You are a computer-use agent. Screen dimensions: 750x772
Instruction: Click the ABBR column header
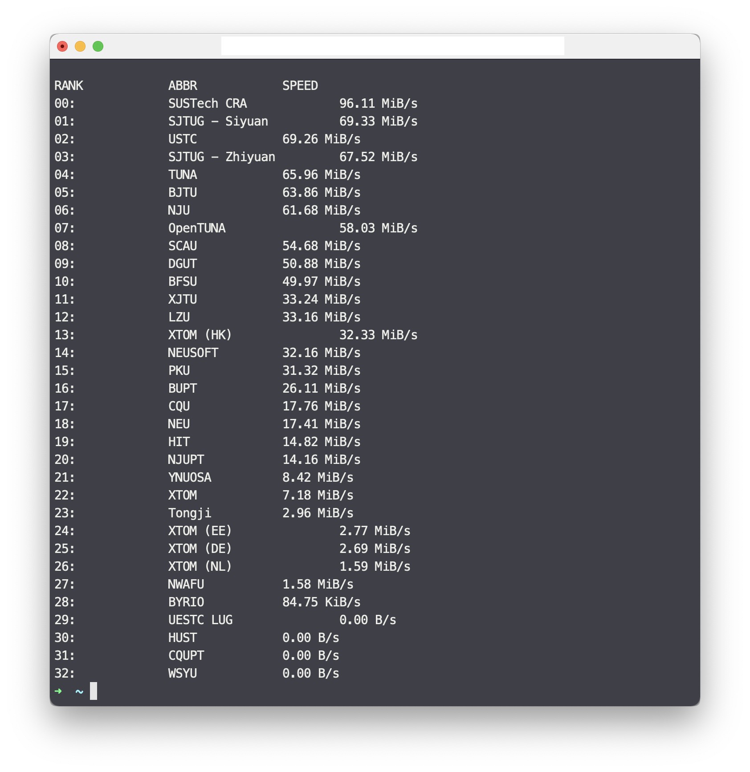coord(183,85)
